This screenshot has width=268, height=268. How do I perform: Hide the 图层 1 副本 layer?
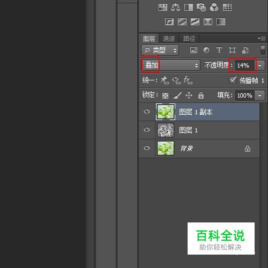tap(147, 111)
